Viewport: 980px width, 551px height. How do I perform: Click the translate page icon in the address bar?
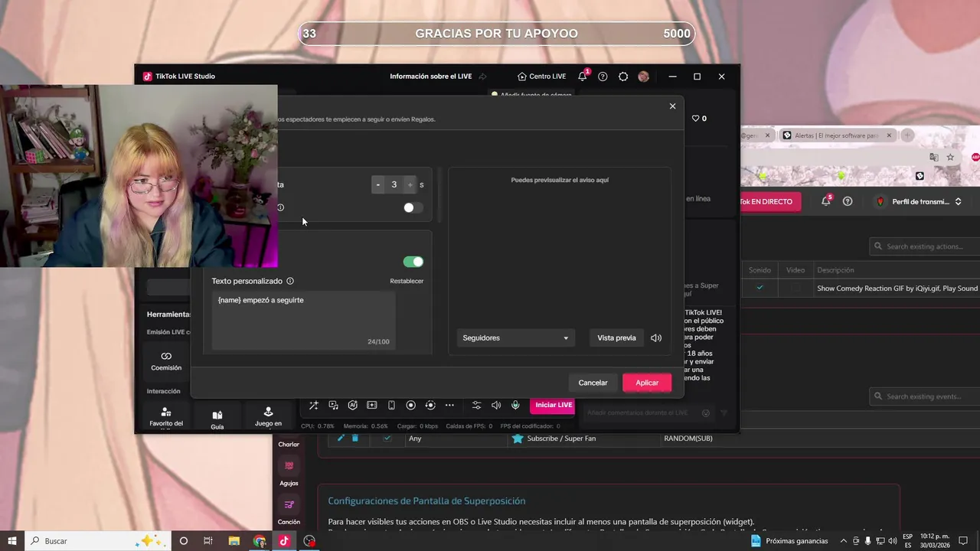point(933,157)
